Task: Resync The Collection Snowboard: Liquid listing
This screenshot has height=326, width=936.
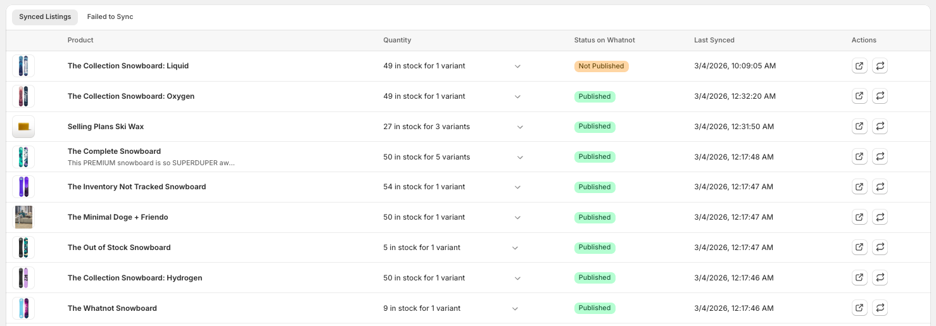Action: (x=880, y=66)
